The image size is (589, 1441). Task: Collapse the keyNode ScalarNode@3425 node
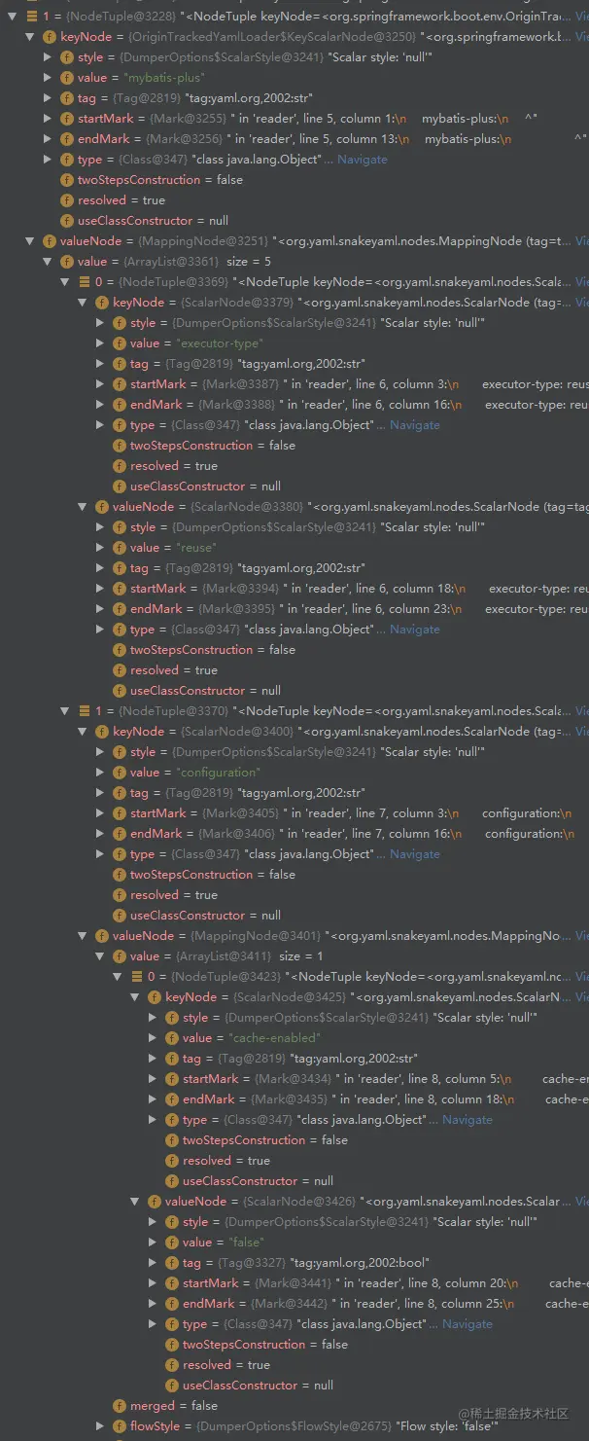(135, 997)
